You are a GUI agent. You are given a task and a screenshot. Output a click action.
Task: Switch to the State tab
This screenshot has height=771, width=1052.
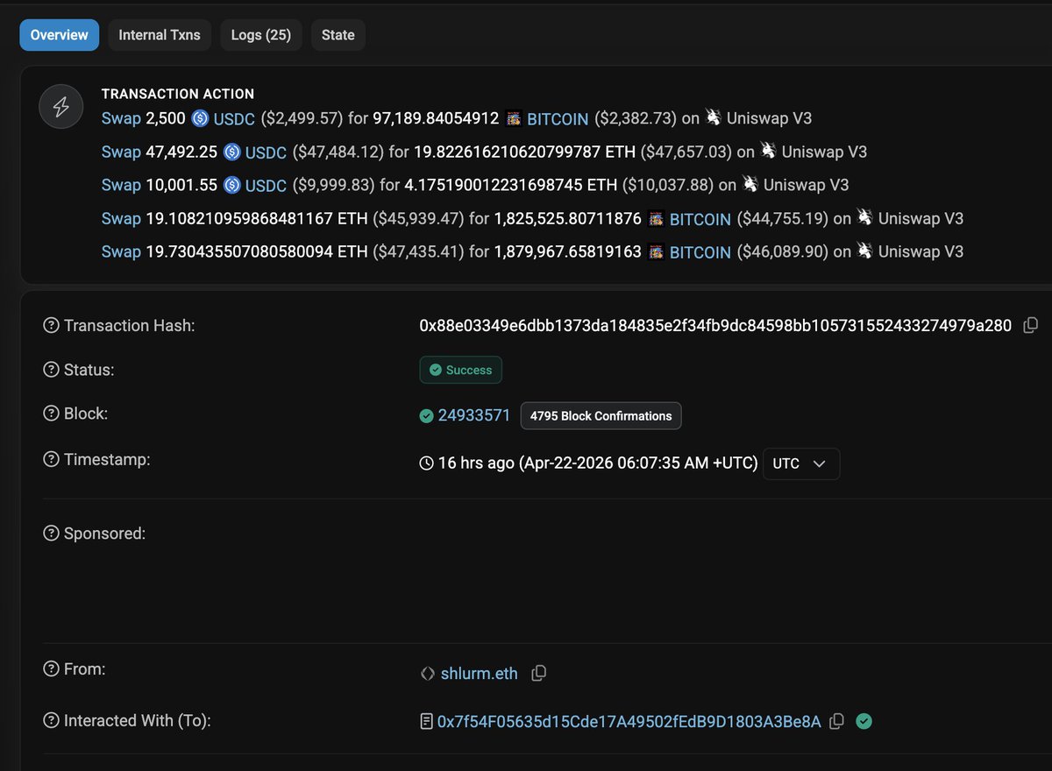point(338,35)
